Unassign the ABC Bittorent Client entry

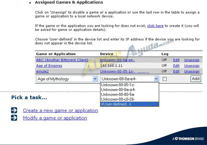click(x=192, y=60)
